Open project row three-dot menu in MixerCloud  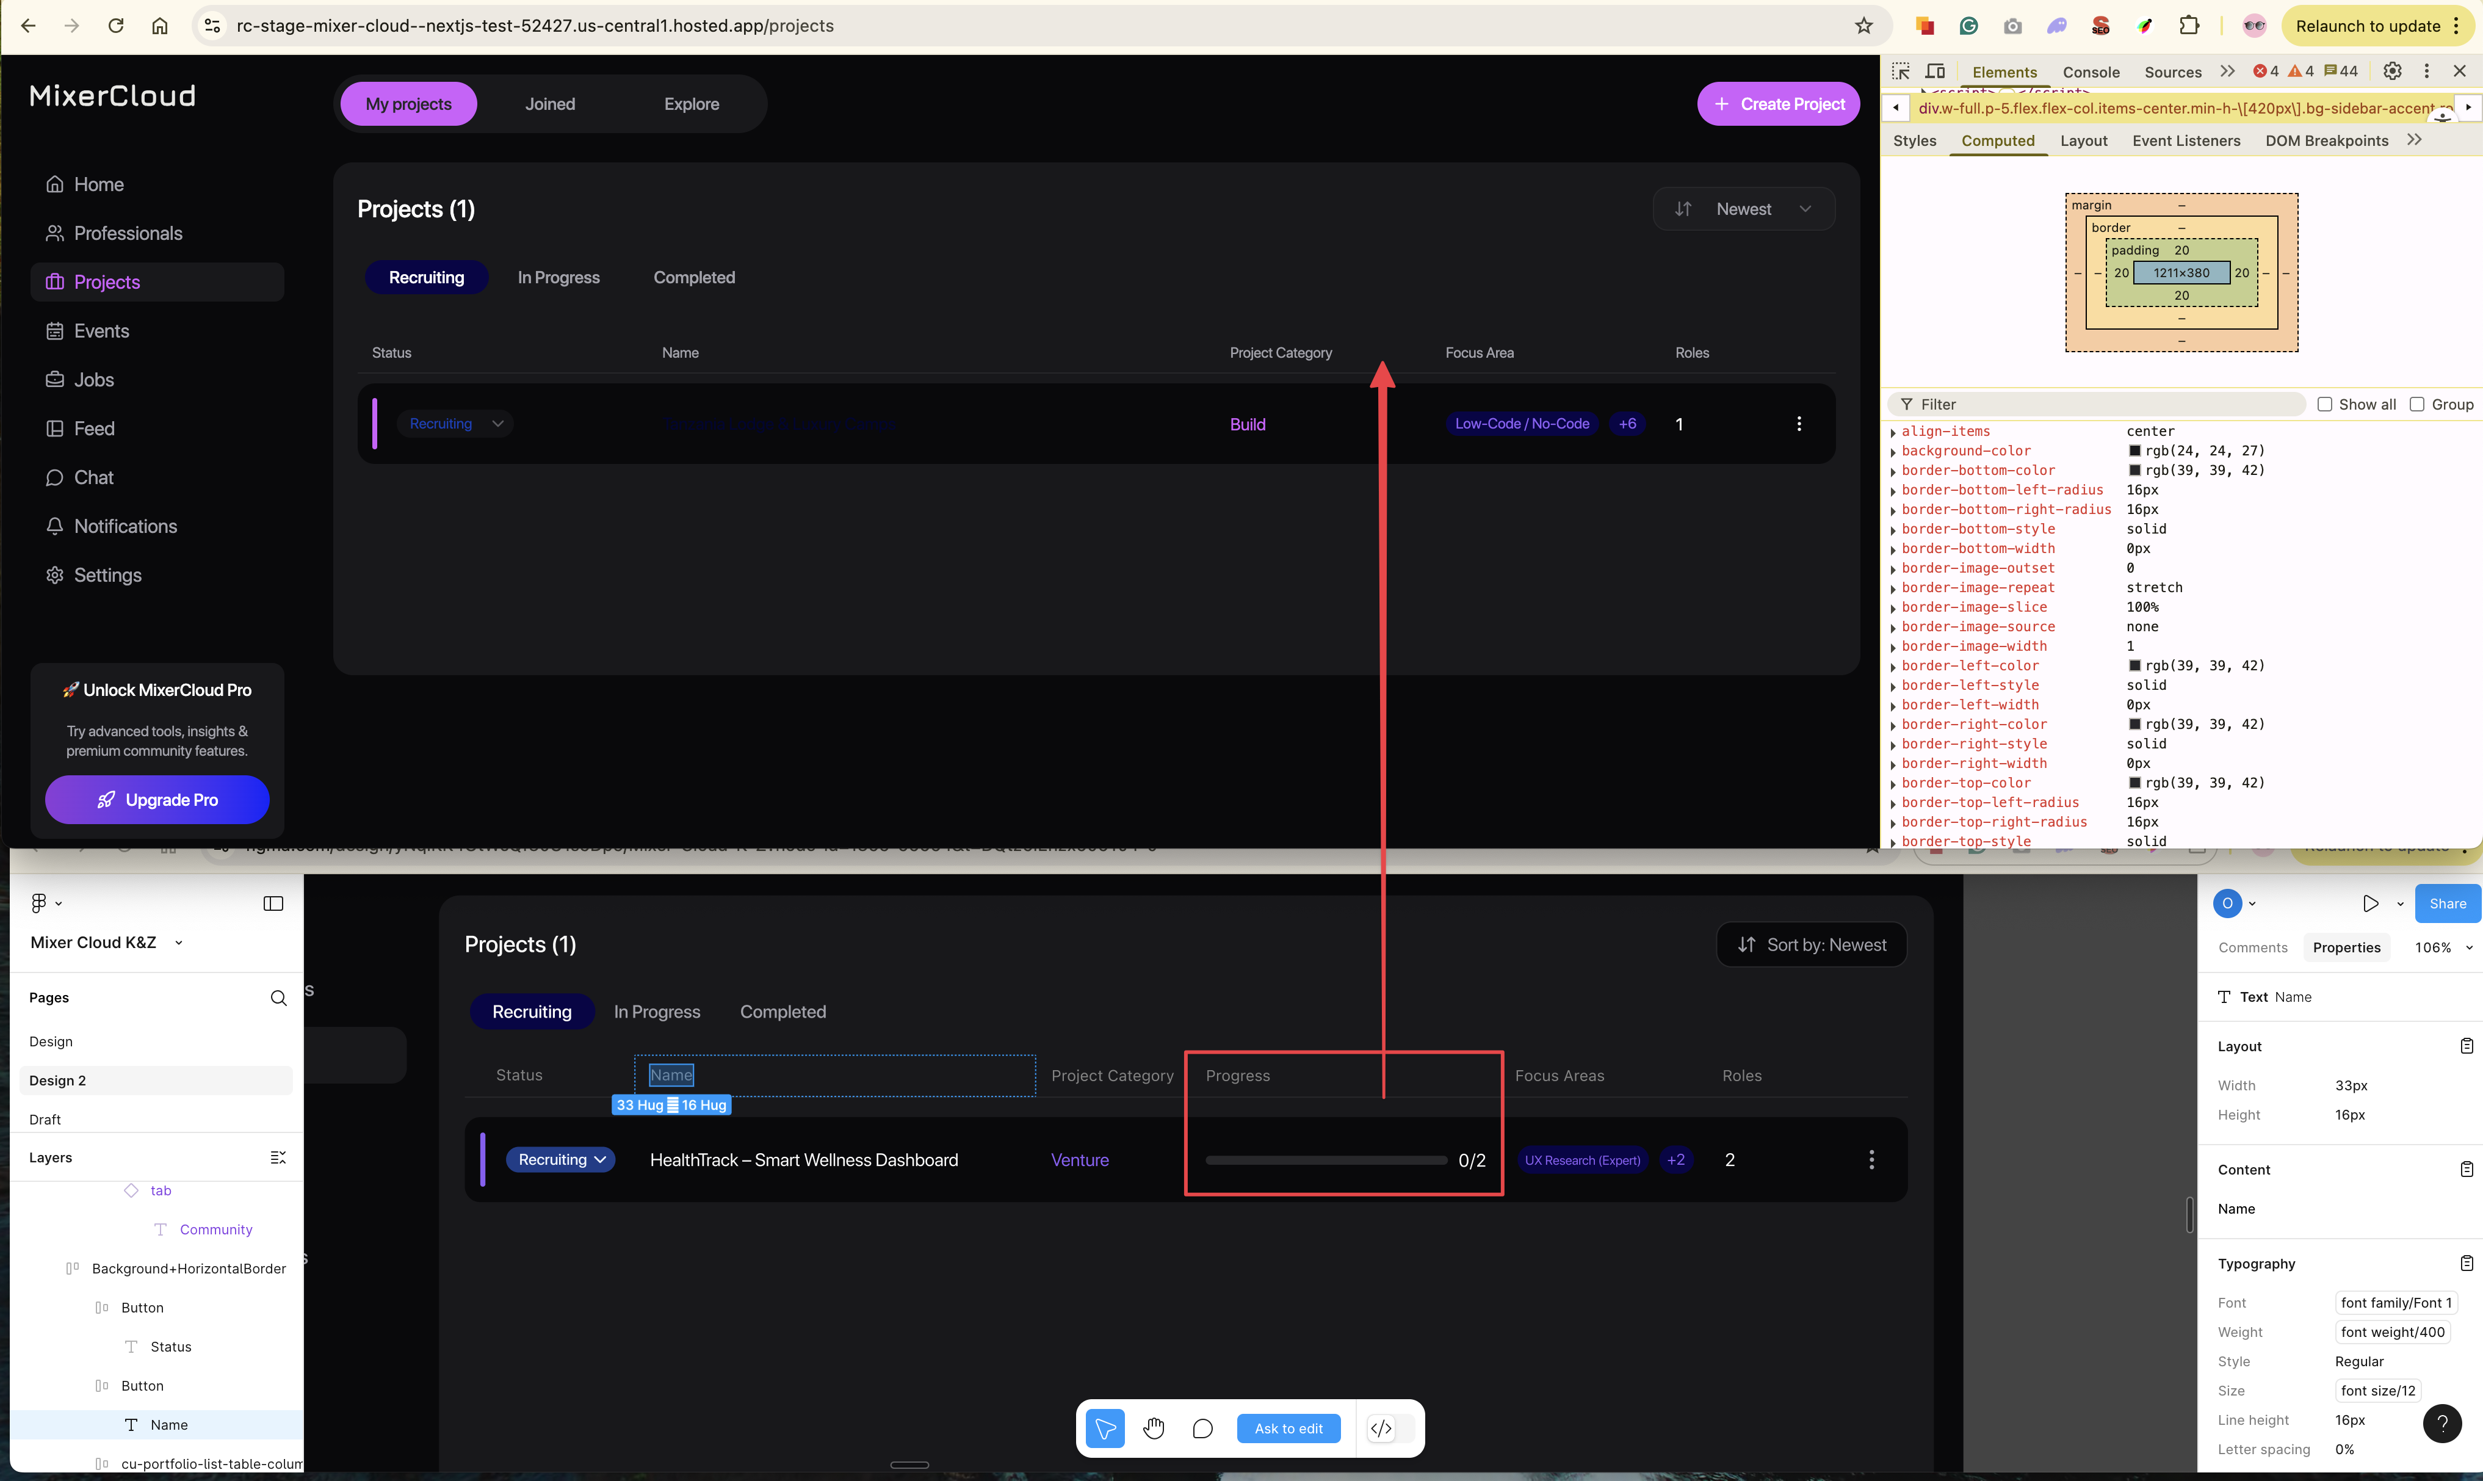tap(1799, 424)
